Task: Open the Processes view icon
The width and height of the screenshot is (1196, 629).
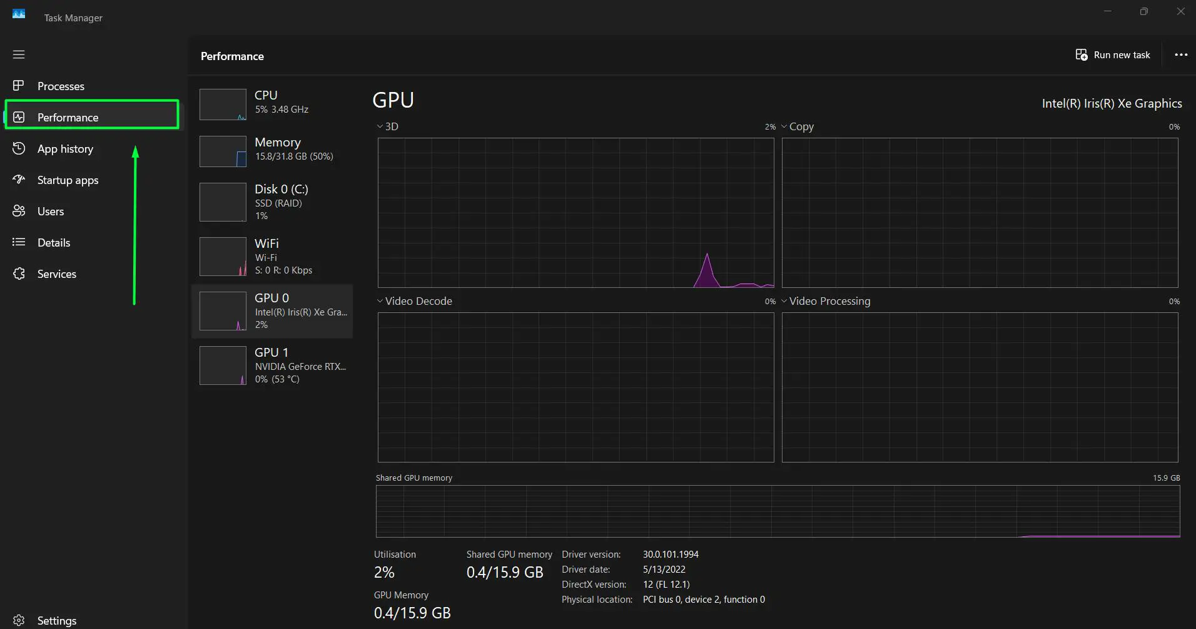Action: [x=19, y=86]
